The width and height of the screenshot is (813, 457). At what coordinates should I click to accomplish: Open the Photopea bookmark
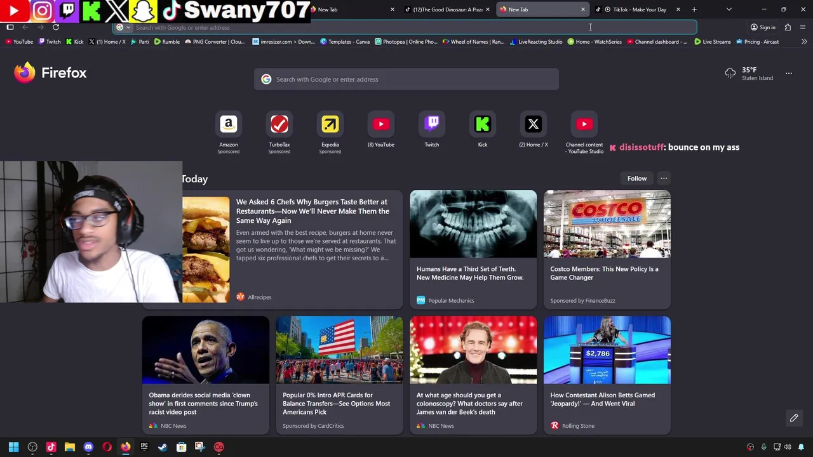(406, 42)
